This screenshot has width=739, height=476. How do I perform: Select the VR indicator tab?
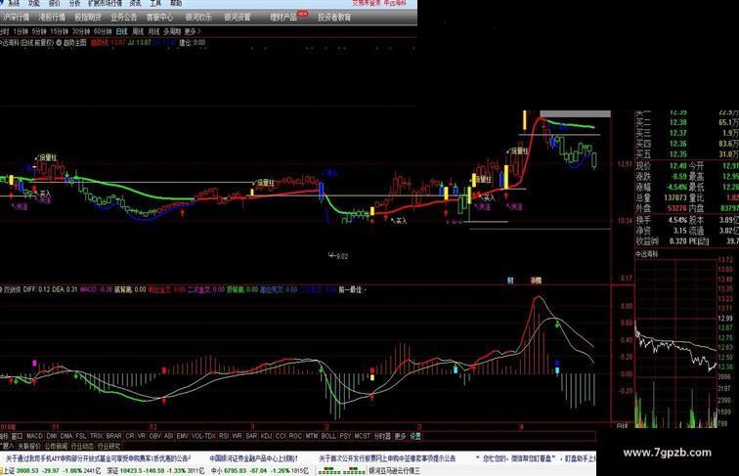(x=142, y=436)
